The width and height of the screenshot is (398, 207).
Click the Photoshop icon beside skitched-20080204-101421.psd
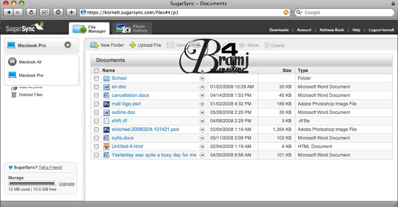pyautogui.click(x=106, y=129)
